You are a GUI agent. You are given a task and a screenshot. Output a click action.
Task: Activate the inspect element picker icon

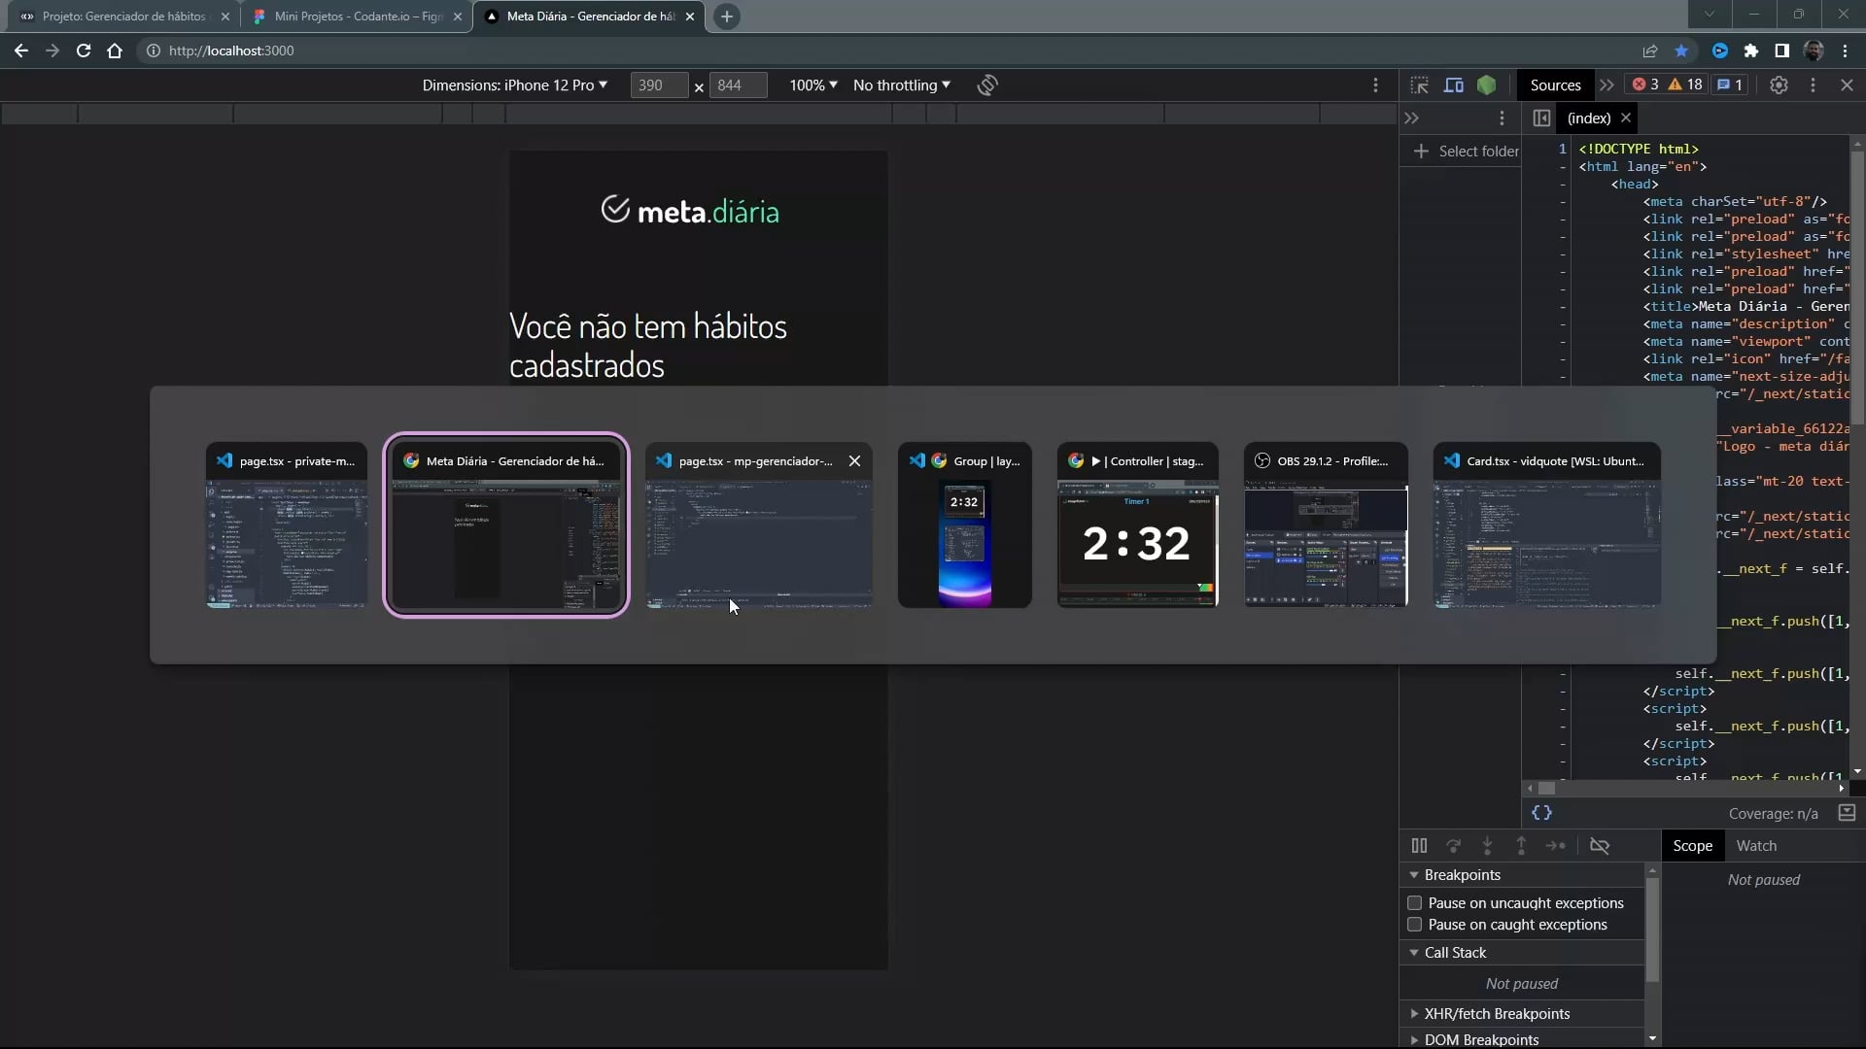(1419, 85)
